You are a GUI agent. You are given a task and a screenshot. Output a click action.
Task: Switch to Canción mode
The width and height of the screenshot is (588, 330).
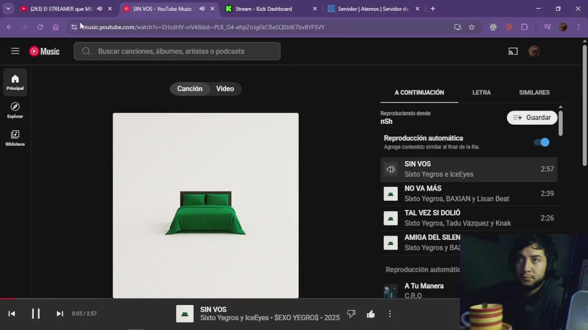tap(190, 89)
